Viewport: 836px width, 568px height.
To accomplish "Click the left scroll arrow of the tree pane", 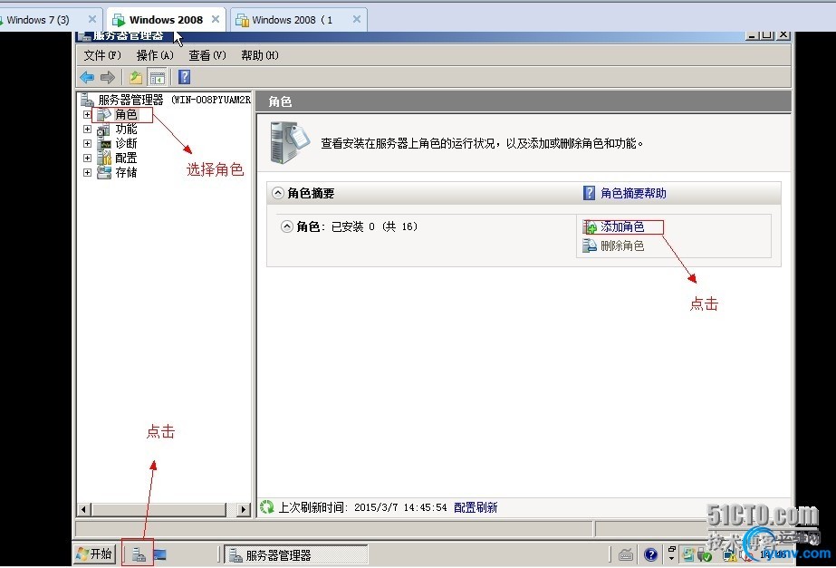I will click(x=83, y=509).
